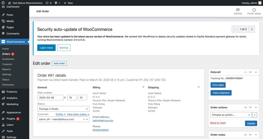Click the WordPress logo in admin bar
This screenshot has width=263, height=139.
click(x=3, y=3)
